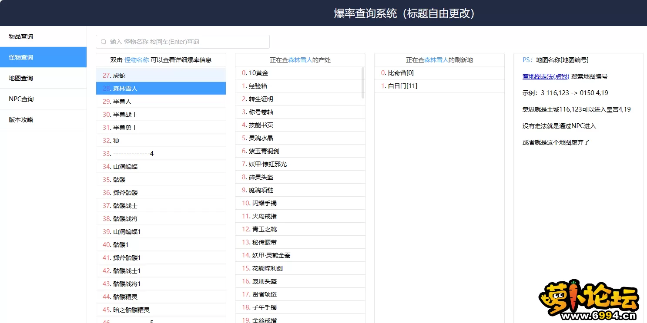Open the 物品查询 sidebar menu
Viewport: 647px width, 323px height.
[44, 36]
